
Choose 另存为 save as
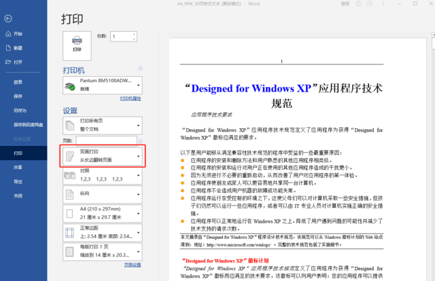click(x=20, y=111)
